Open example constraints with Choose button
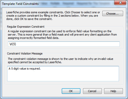 [113, 14]
